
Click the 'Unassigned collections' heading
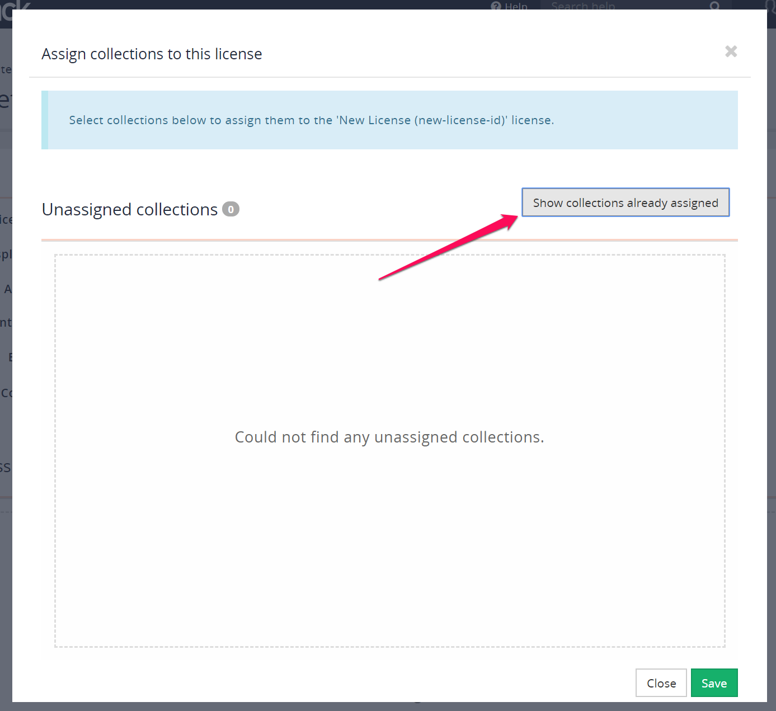130,209
